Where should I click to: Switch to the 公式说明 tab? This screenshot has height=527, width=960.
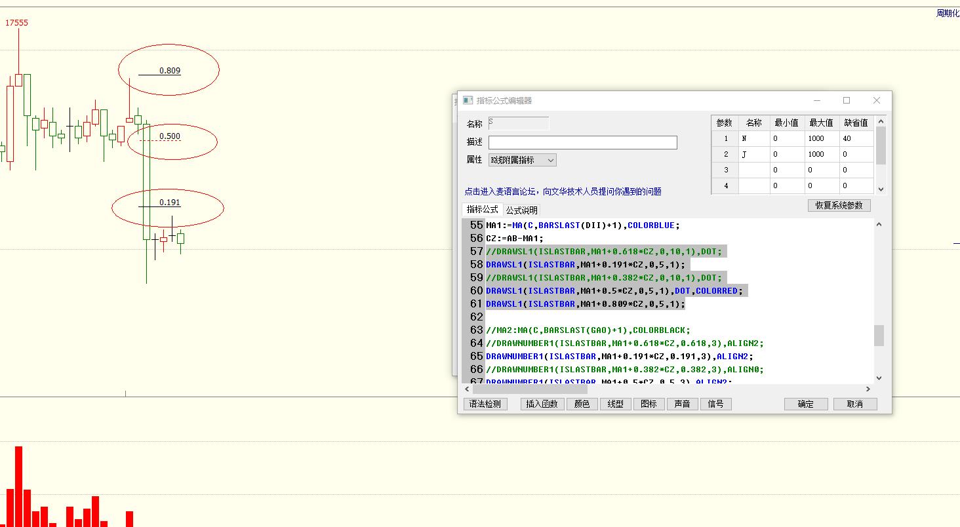(x=521, y=210)
